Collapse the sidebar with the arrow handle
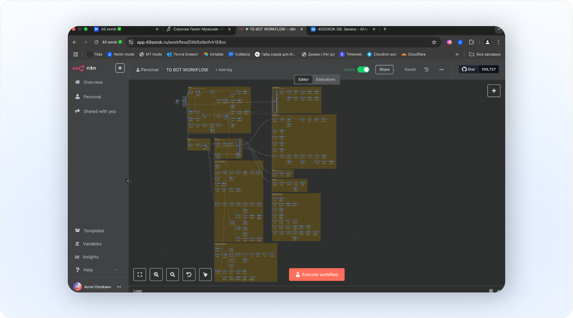This screenshot has width=573, height=318. [x=128, y=181]
